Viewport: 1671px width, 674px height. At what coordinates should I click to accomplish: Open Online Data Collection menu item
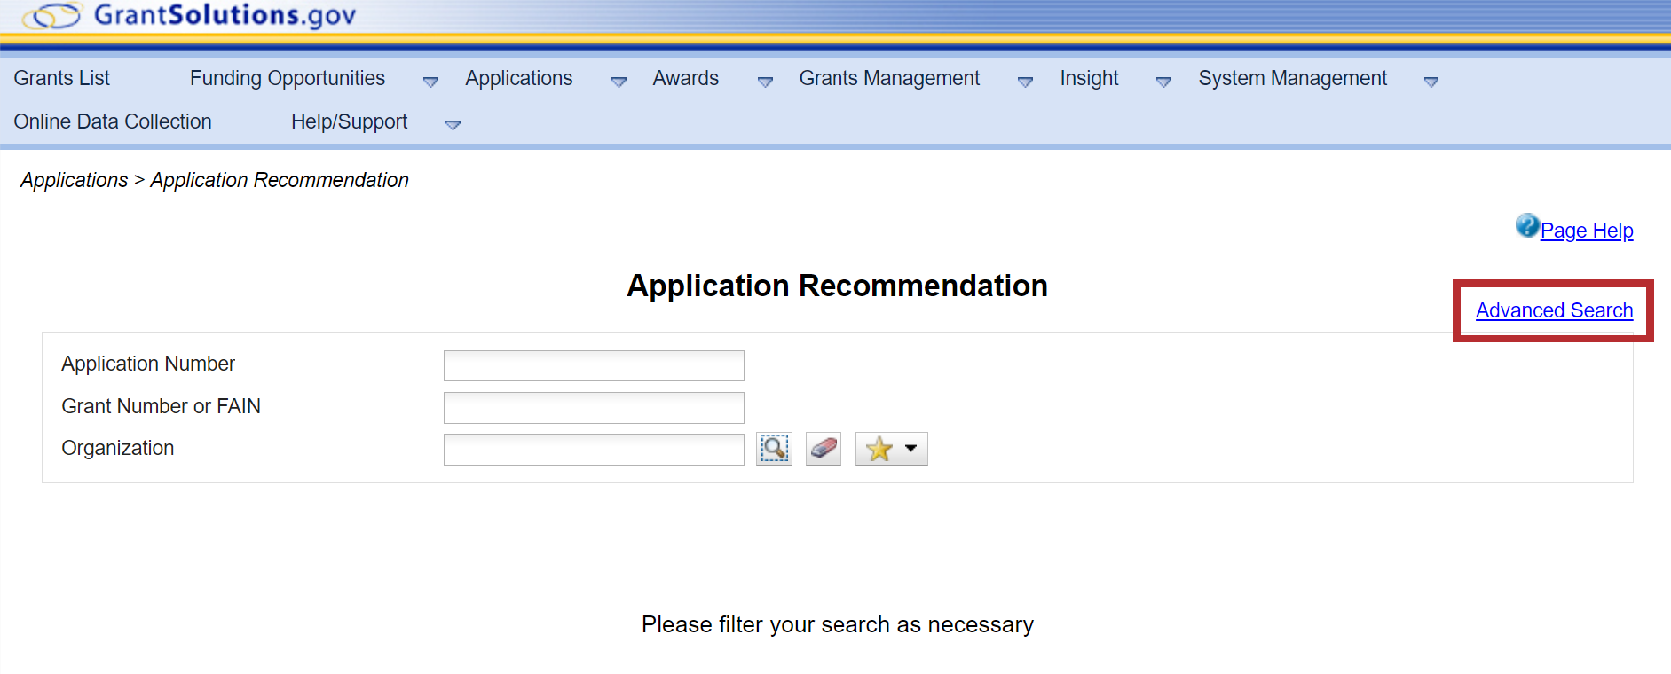pyautogui.click(x=113, y=121)
